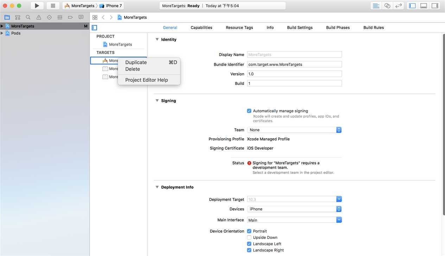Toggle Portrait orientation checkbox
Image resolution: width=445 pixels, height=256 pixels.
point(249,231)
